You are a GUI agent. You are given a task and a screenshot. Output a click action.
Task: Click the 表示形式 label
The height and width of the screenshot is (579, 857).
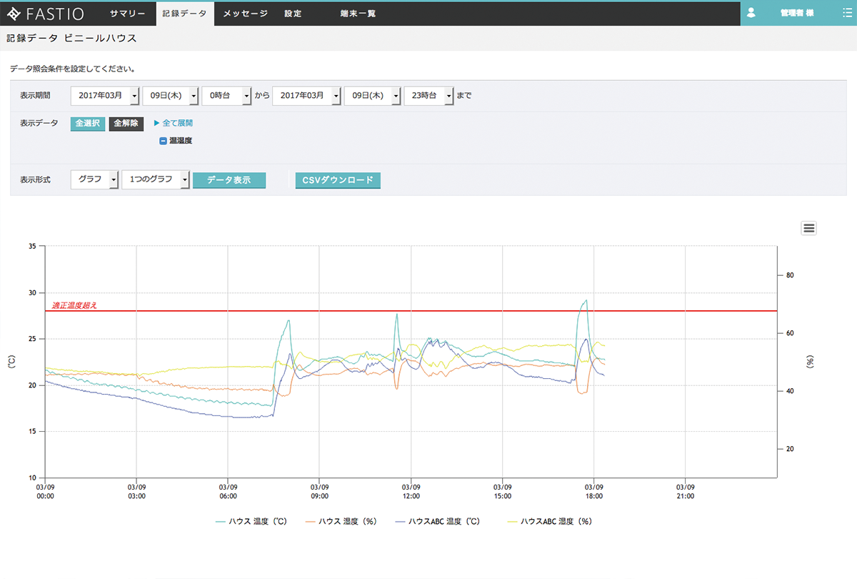click(x=35, y=179)
